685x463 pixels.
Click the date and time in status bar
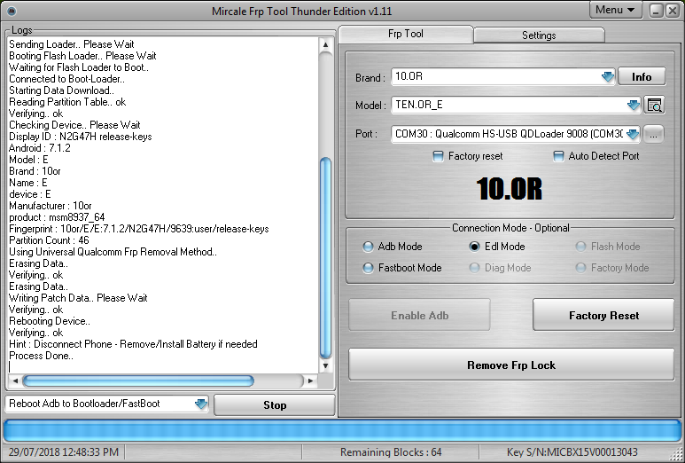click(x=64, y=452)
